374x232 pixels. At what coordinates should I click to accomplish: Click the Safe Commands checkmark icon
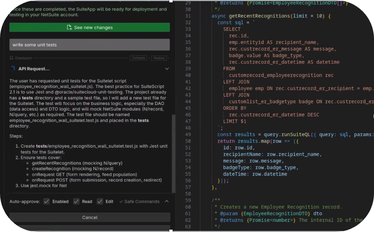[x=121, y=202]
